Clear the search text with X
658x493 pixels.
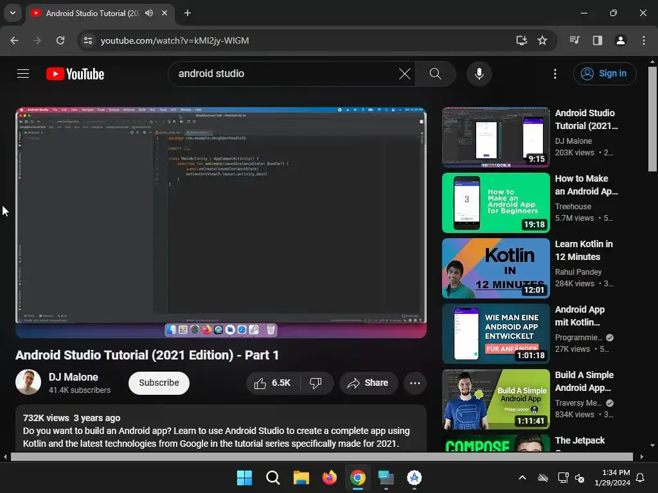click(405, 74)
